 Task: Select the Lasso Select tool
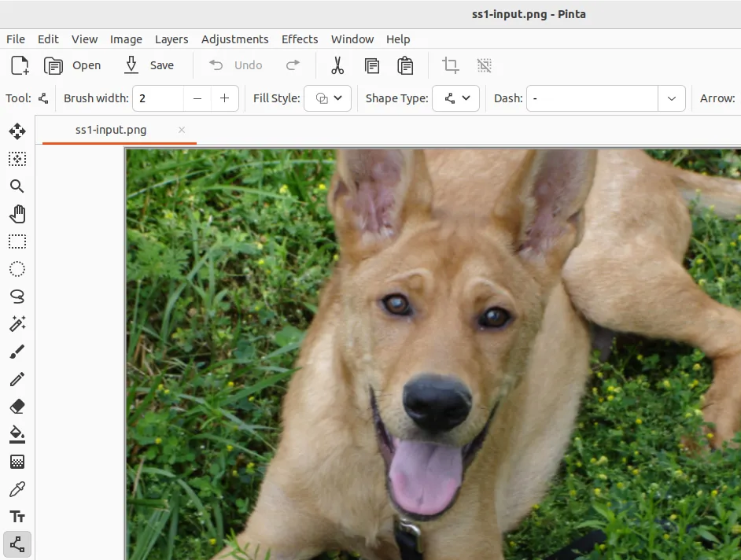tap(17, 296)
